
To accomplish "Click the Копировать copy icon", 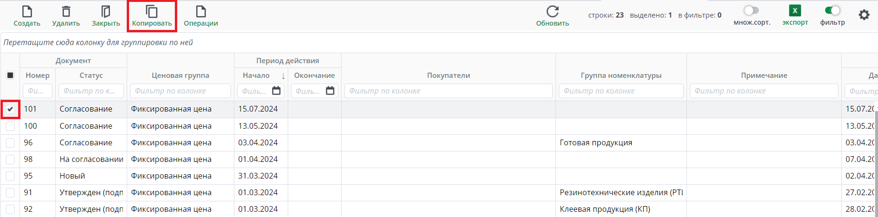I will coord(151,11).
